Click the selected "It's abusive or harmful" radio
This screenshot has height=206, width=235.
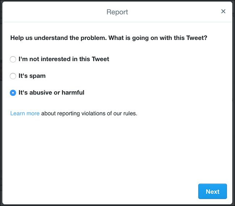13,93
